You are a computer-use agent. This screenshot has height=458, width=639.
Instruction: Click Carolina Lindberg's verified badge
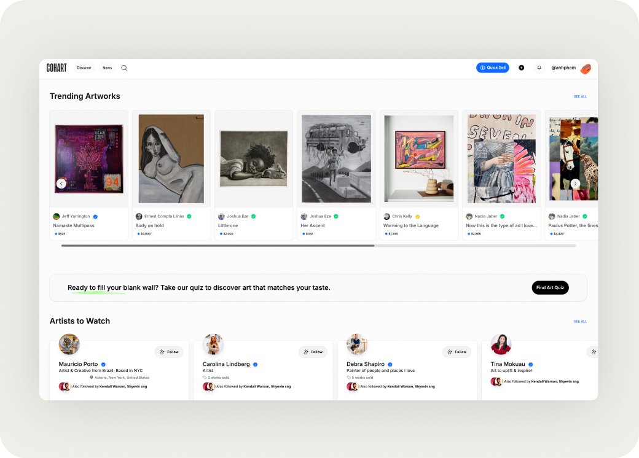click(256, 364)
